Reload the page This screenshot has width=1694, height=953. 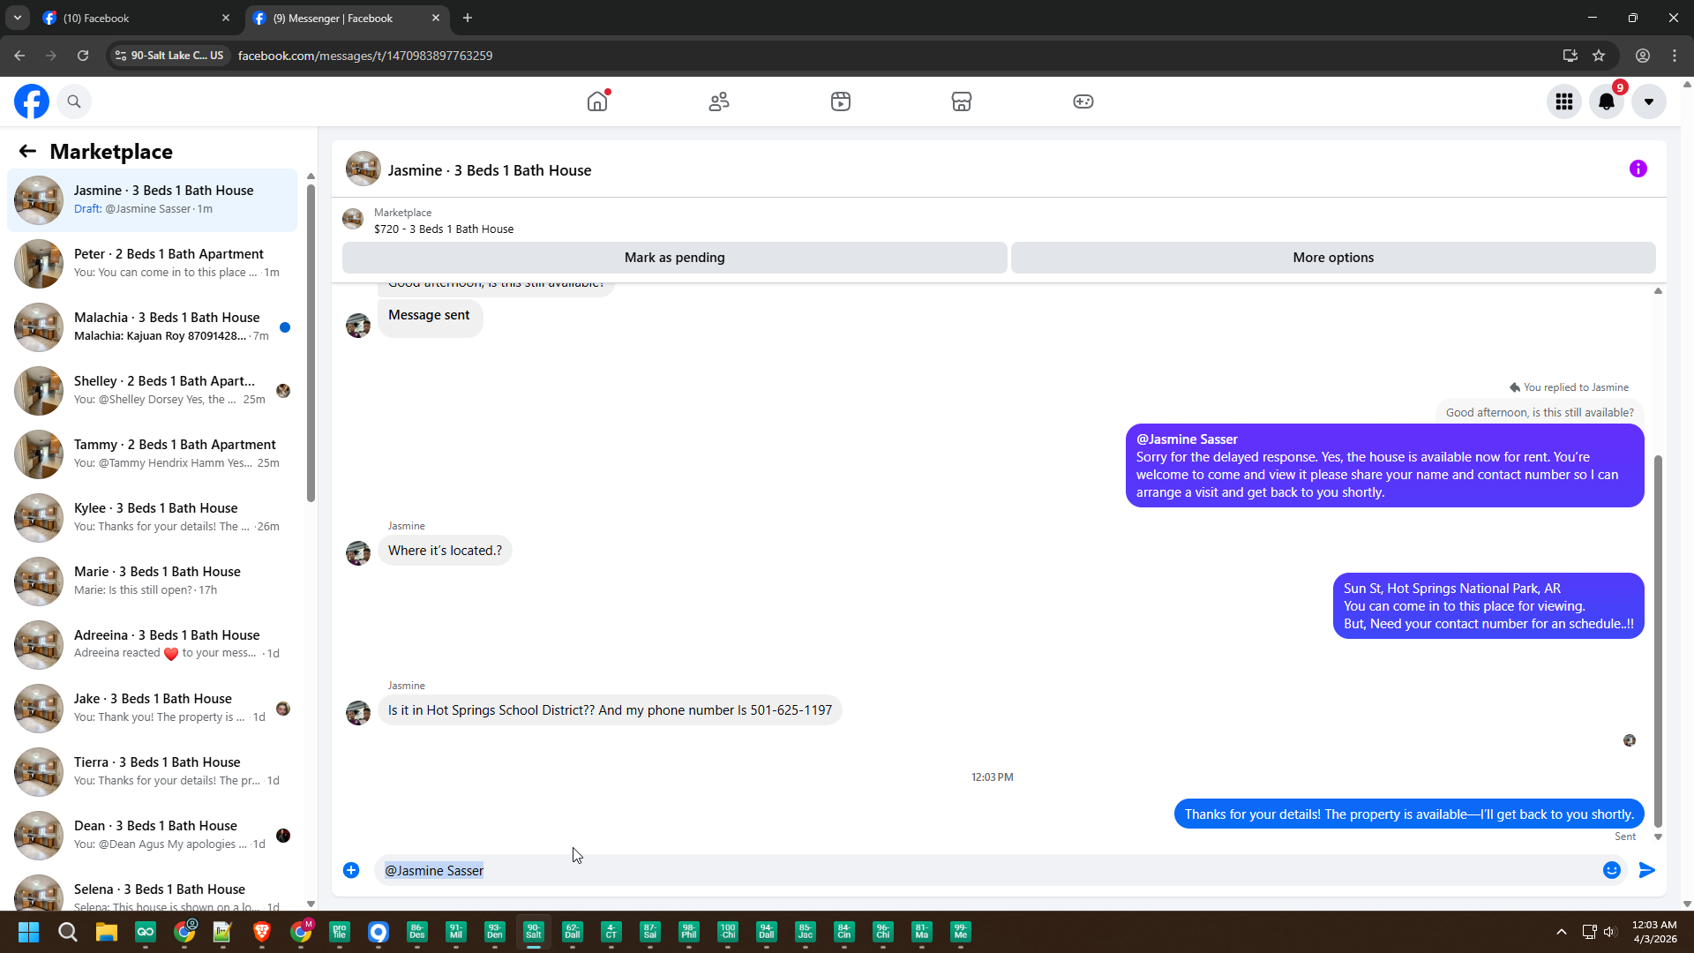(x=83, y=56)
